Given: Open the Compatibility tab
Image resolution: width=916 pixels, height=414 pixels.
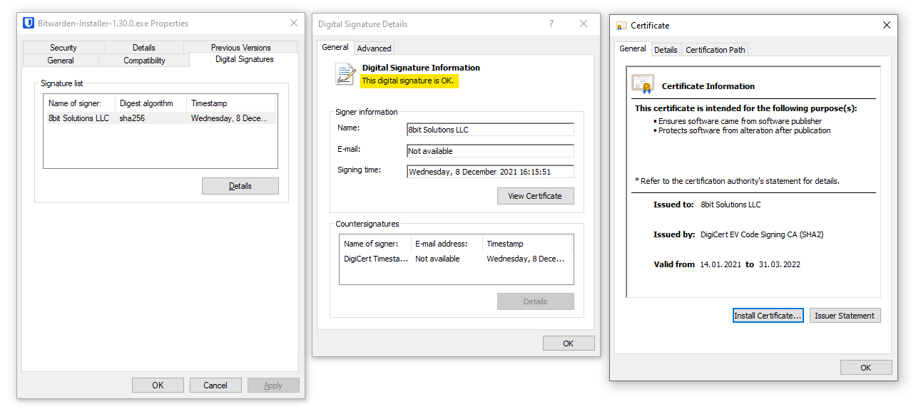Looking at the screenshot, I should pos(144,61).
